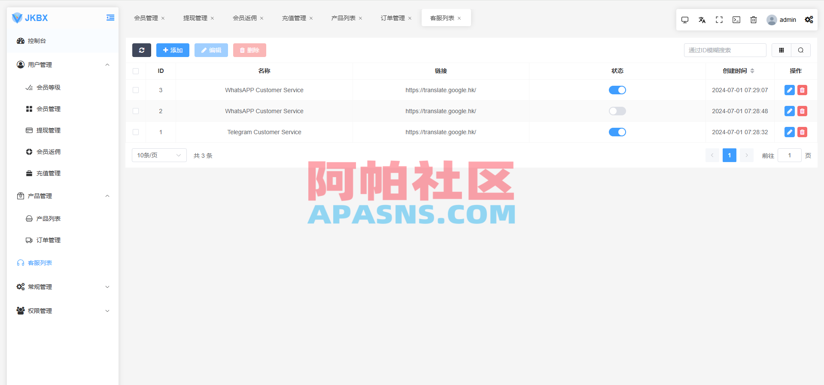Open 会员管理 in the sidebar

pos(63,109)
